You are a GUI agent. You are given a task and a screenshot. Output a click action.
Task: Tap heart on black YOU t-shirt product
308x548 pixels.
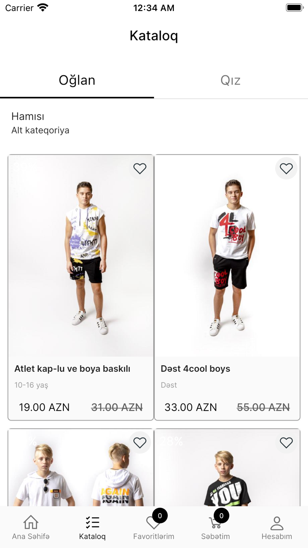286,443
